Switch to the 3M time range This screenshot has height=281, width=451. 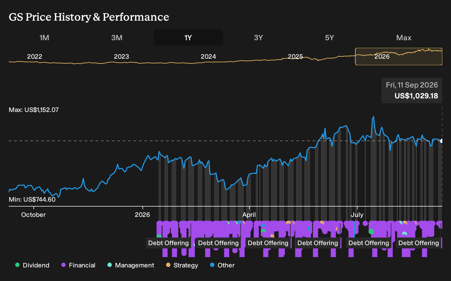click(x=117, y=38)
